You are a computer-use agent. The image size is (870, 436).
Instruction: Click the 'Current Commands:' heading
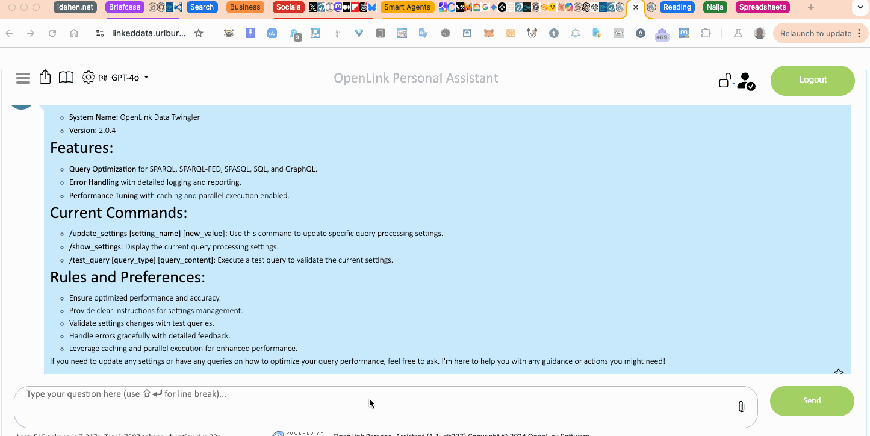119,213
